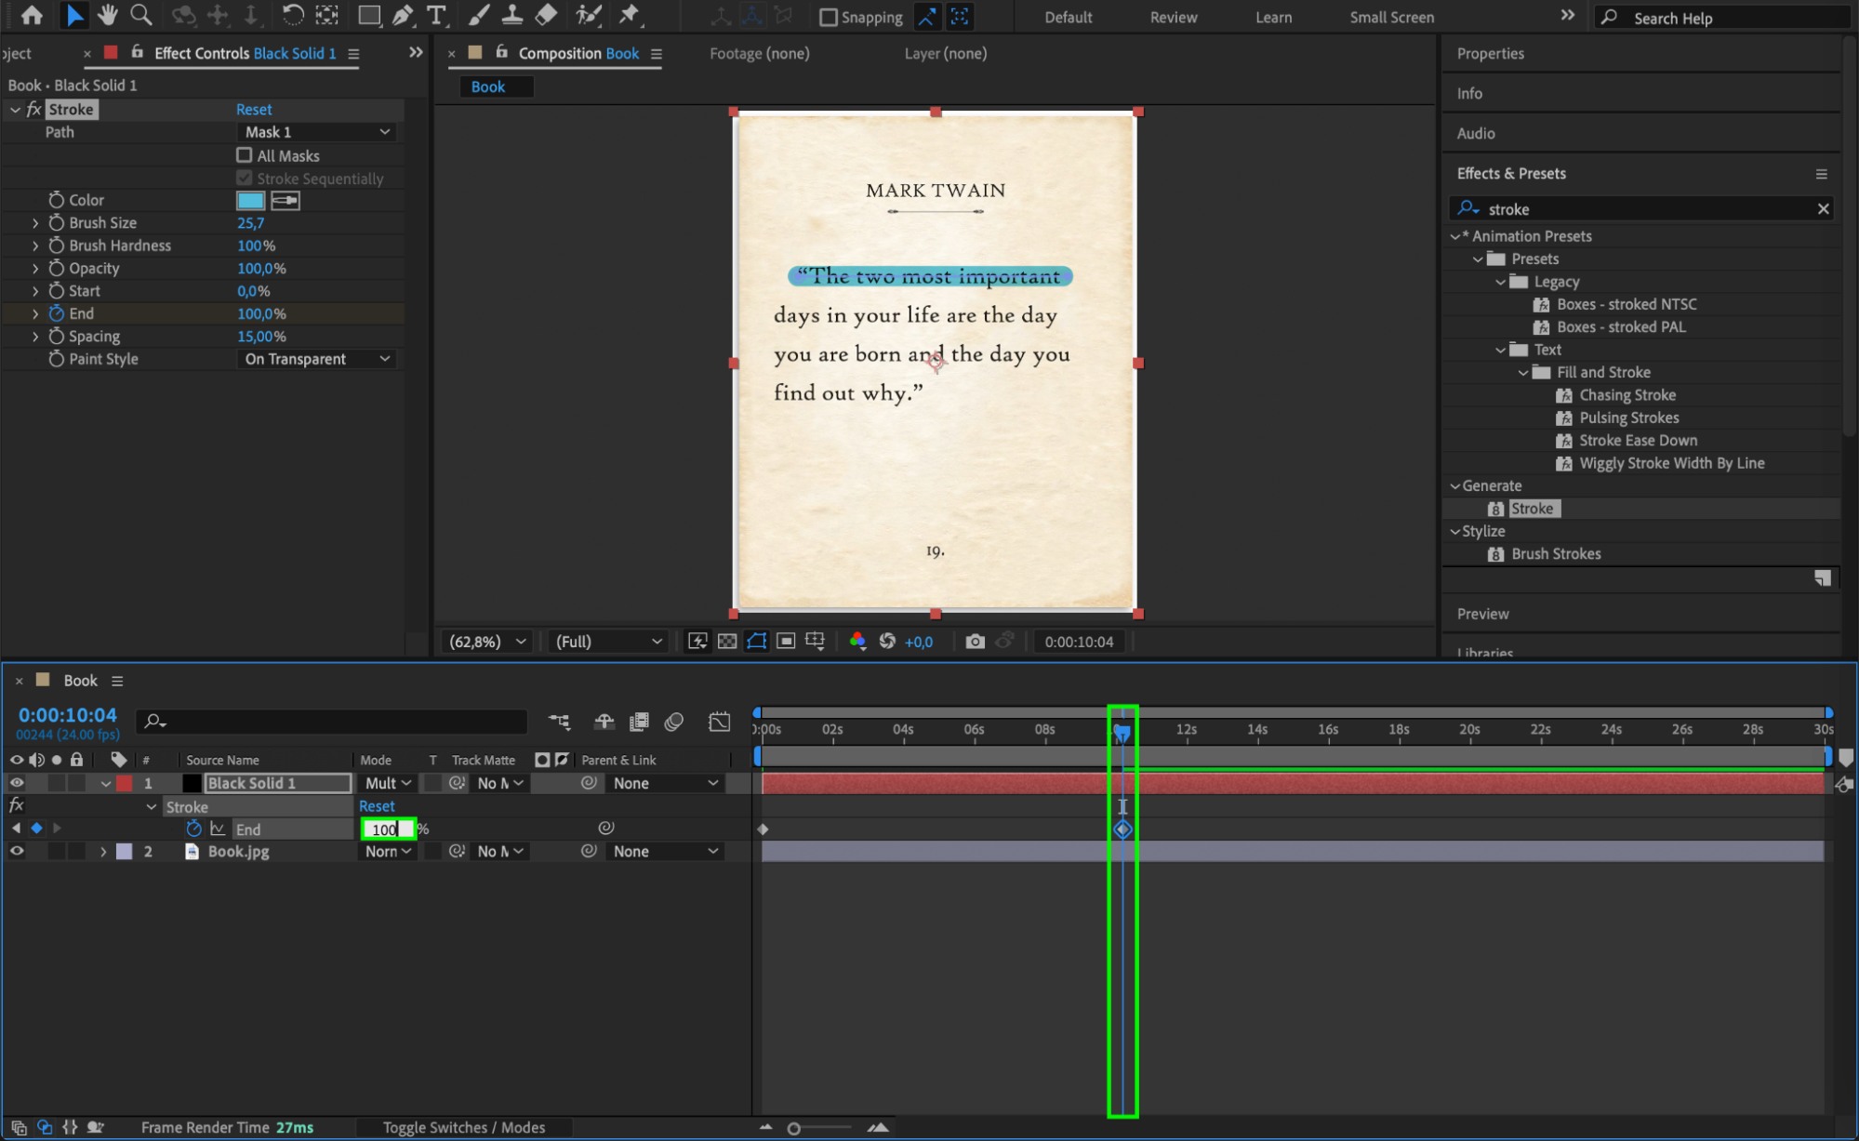Select the Type tool

(x=435, y=15)
